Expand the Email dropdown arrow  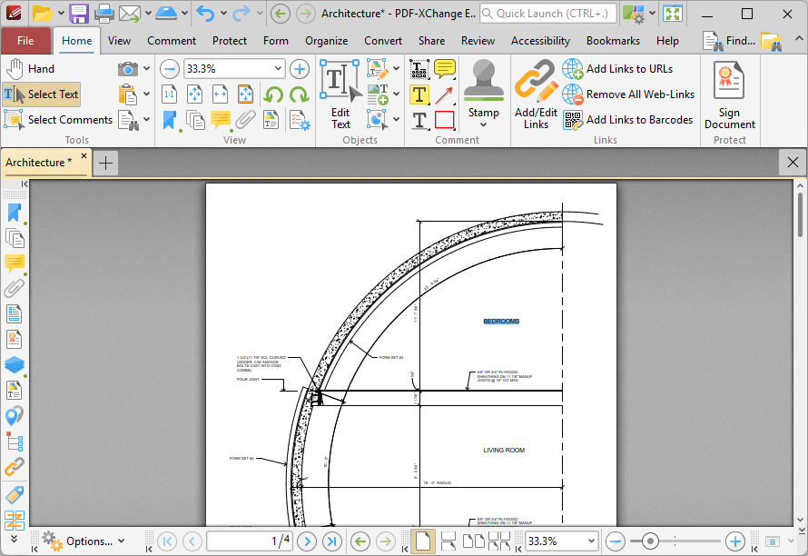pyautogui.click(x=148, y=14)
